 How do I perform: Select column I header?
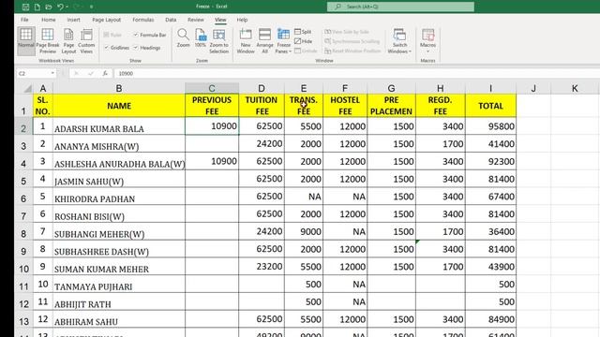490,88
